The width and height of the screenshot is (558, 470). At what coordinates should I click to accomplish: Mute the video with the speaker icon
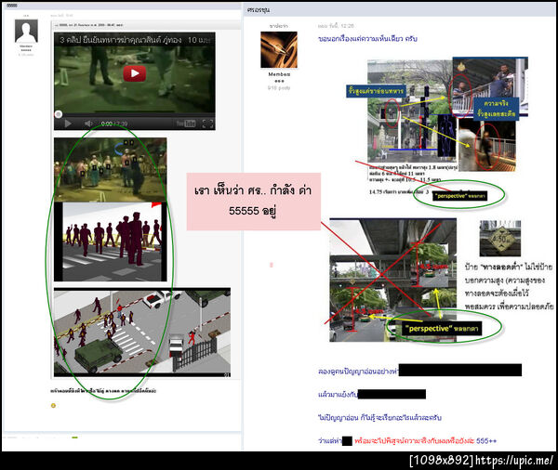tap(88, 124)
